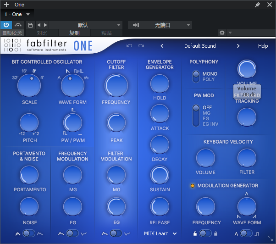Click the PW / PWM knob

point(72,122)
